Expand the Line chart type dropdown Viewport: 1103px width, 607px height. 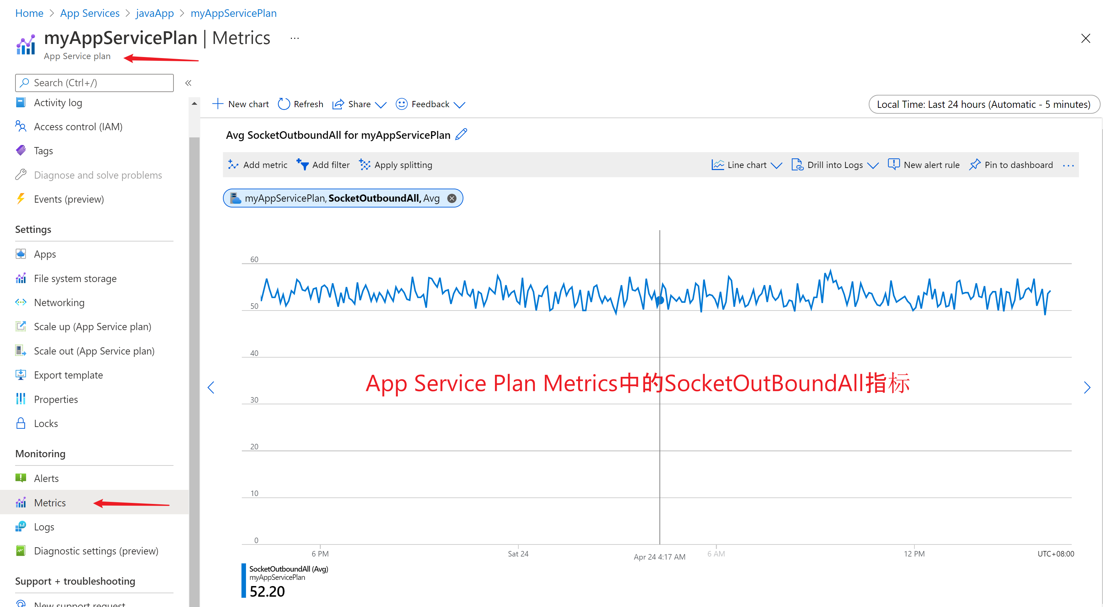click(x=776, y=165)
